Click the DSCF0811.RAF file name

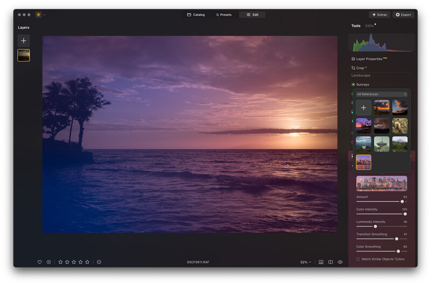pos(198,262)
